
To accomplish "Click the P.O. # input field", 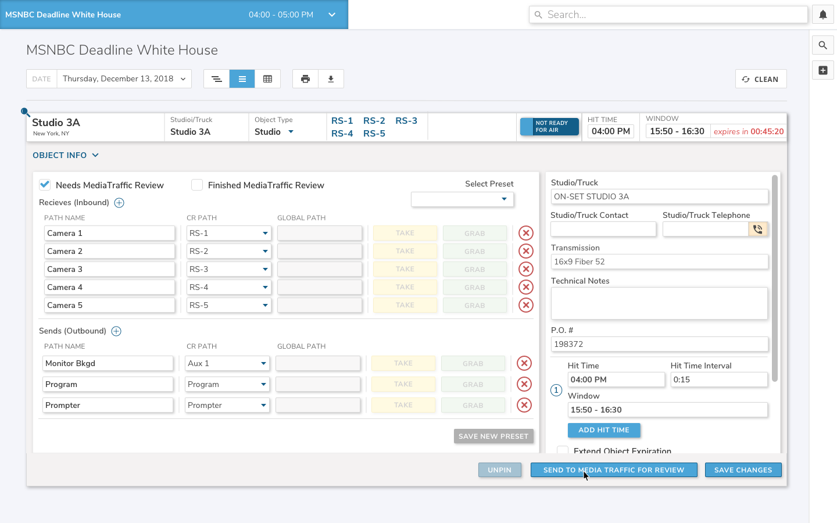I will [x=659, y=344].
